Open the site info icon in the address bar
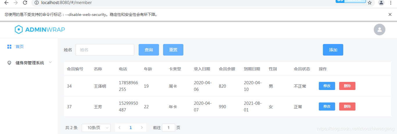Image resolution: width=397 pixels, height=134 pixels. tap(37, 3)
